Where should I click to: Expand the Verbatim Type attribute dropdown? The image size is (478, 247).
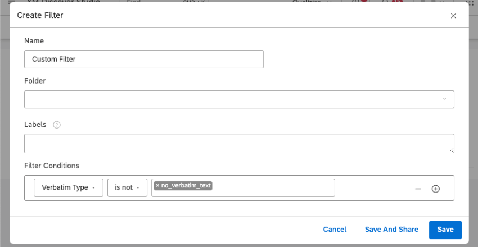coord(69,187)
